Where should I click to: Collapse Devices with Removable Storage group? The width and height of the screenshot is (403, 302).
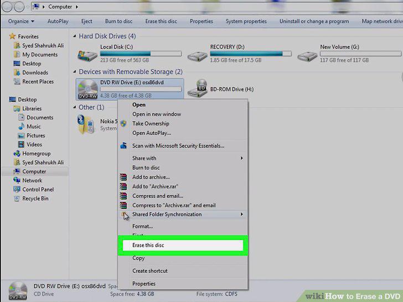(x=74, y=72)
